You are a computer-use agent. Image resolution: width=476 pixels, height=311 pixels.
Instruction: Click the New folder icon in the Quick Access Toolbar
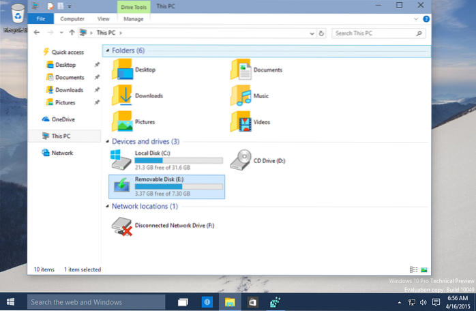61,5
